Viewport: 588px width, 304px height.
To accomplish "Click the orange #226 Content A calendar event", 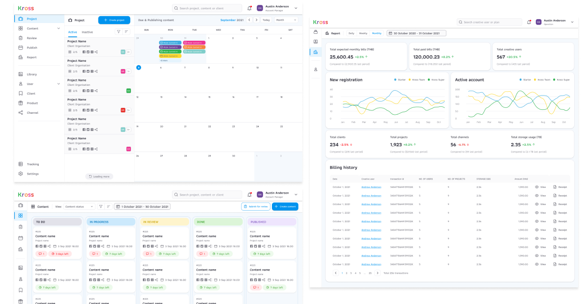I will [194, 47].
